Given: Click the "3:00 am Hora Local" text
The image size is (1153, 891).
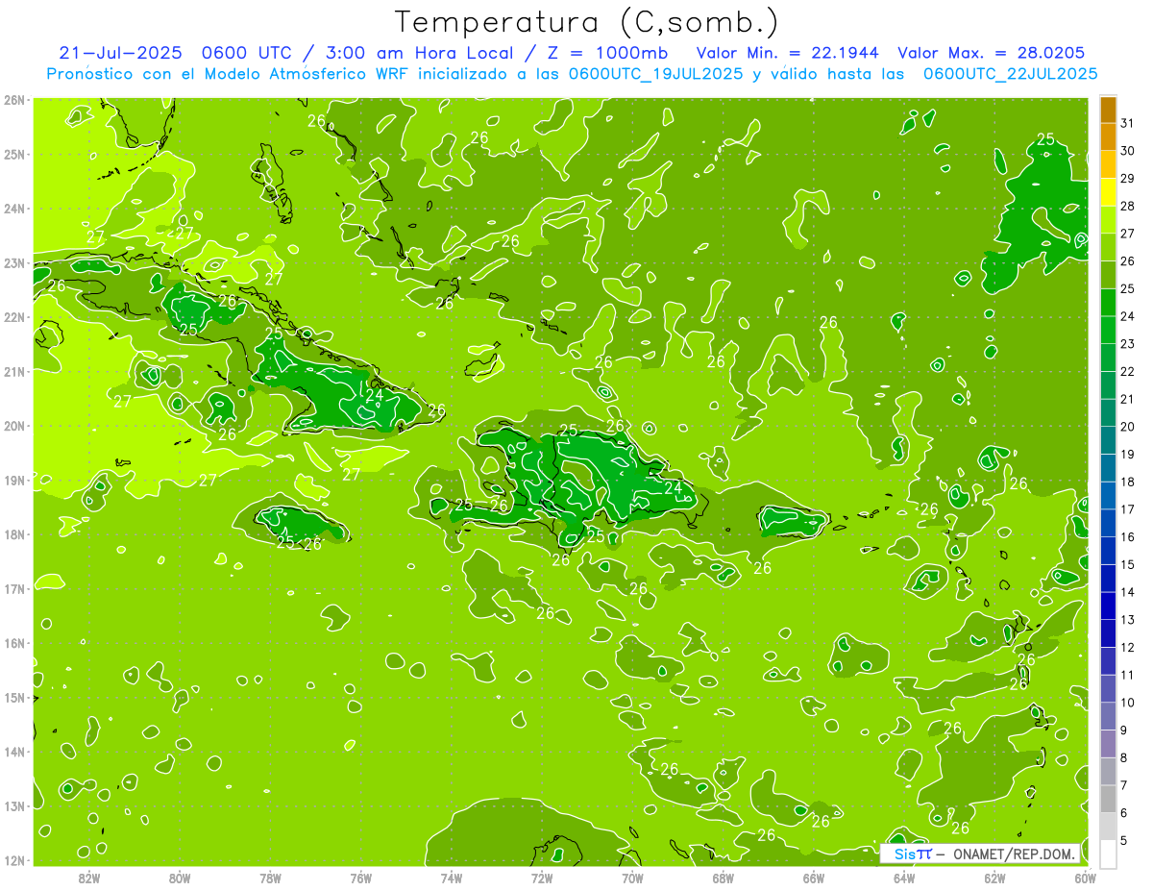Looking at the screenshot, I should click(x=420, y=53).
